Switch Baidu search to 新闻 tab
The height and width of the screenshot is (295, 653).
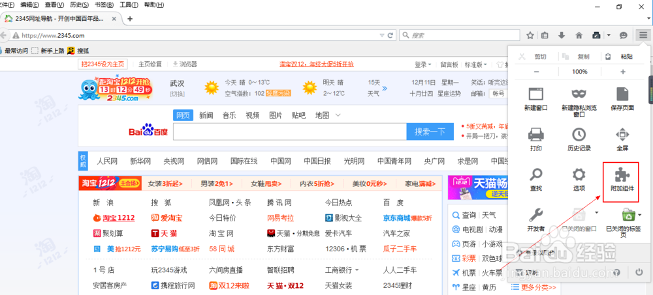(206, 115)
